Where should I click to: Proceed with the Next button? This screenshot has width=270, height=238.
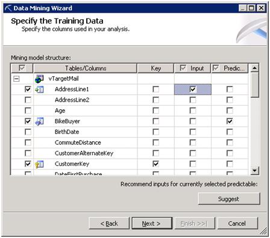pos(152,224)
